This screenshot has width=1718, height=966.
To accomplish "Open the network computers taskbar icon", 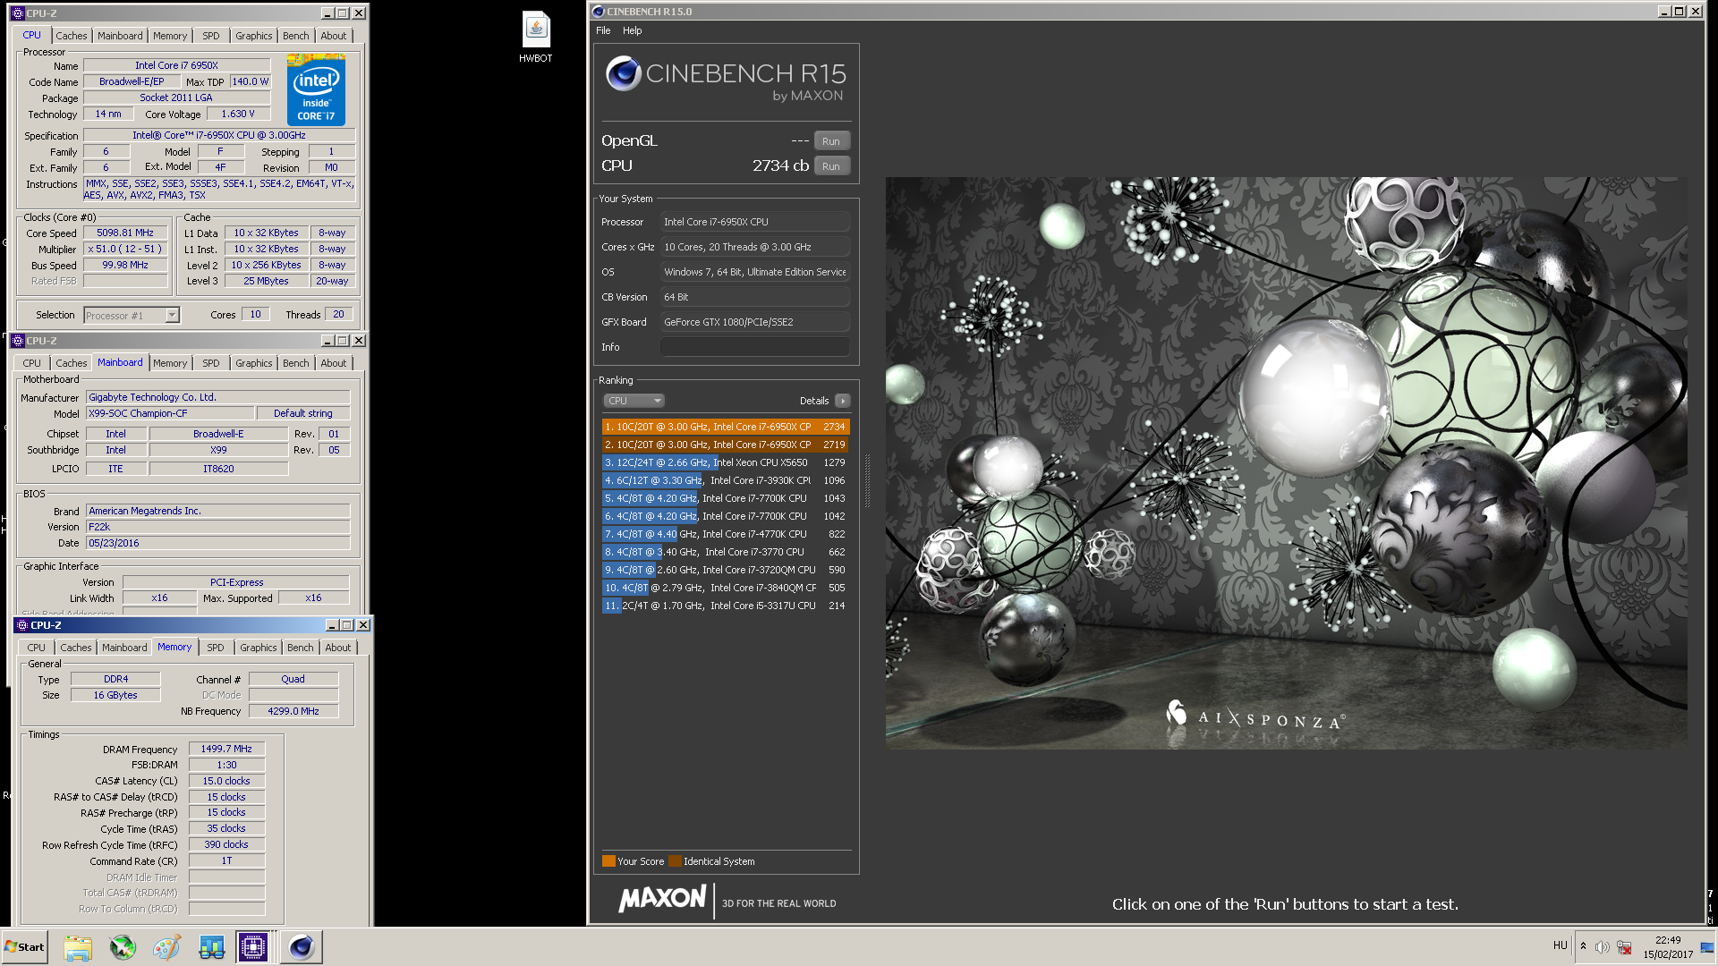I will coord(211,947).
